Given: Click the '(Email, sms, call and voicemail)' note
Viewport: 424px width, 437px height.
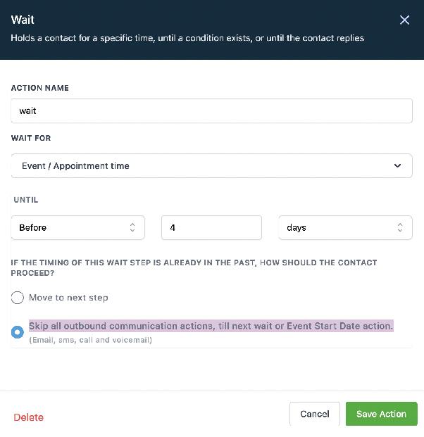Looking at the screenshot, I should (91, 340).
